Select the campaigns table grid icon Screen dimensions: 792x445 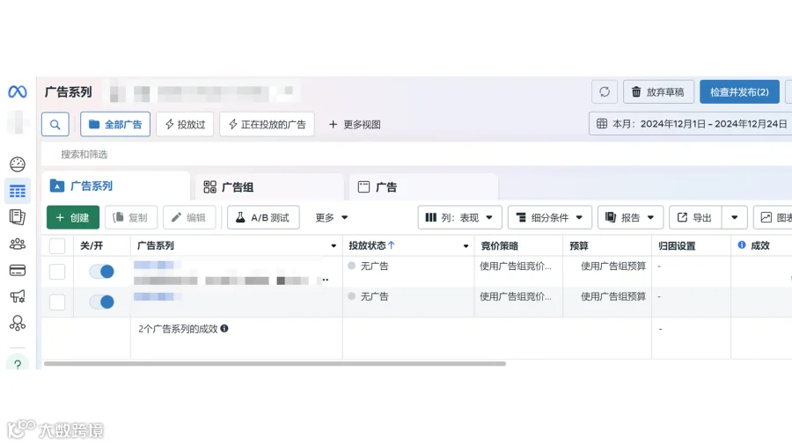[x=18, y=191]
